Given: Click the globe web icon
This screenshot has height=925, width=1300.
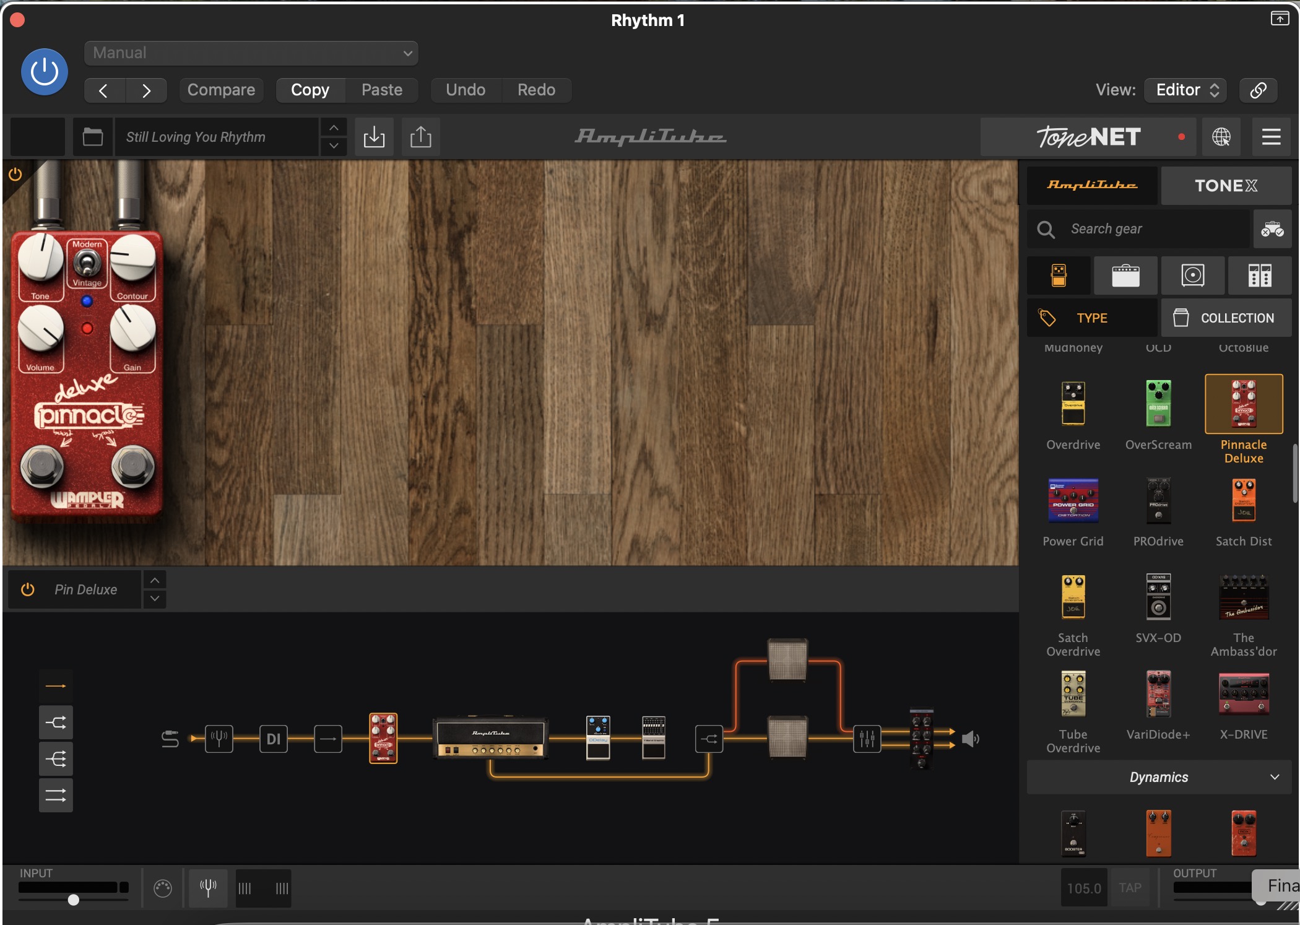Looking at the screenshot, I should 1221,137.
